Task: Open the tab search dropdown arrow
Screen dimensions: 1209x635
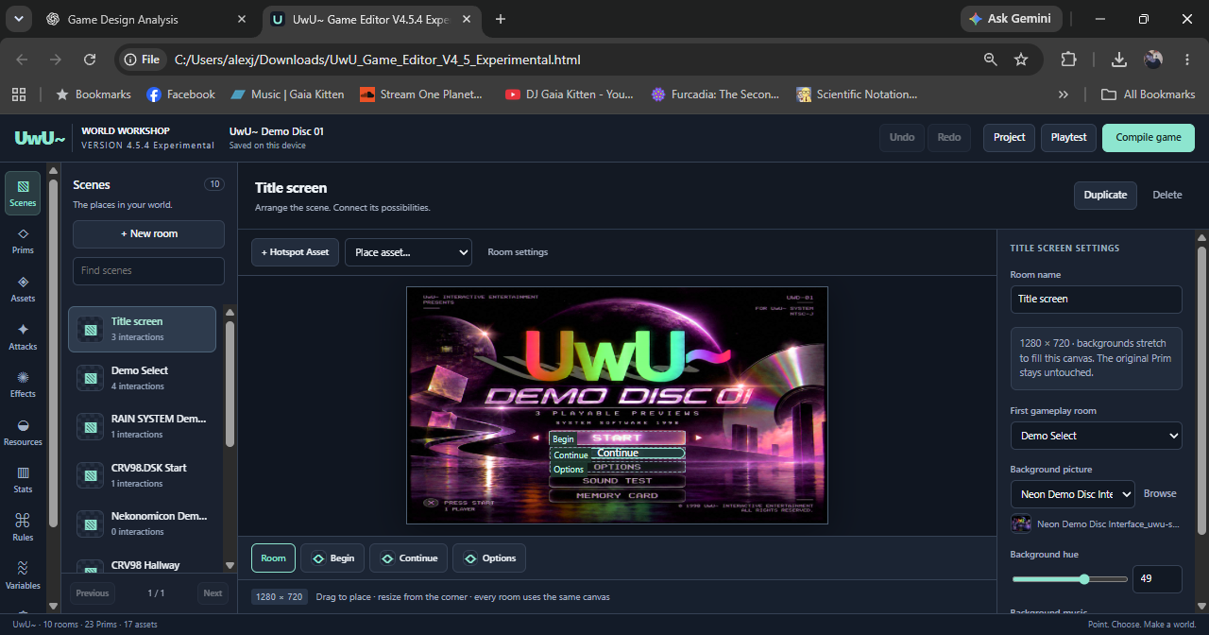Action: [x=19, y=19]
